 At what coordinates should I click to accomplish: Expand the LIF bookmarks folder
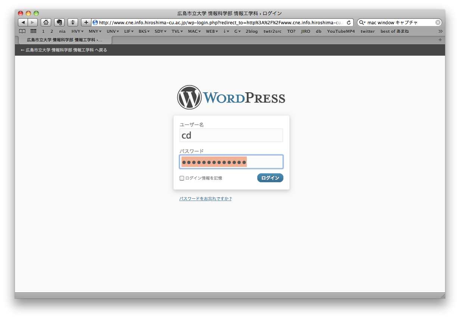(x=129, y=31)
